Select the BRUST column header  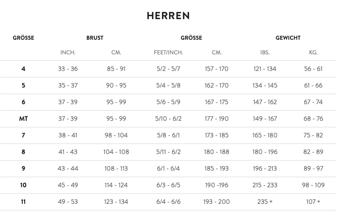tap(95, 38)
